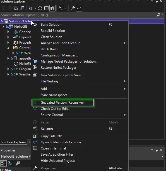The height and width of the screenshot is (171, 166).
Task: Choose Rebuild Solution
Action: click(x=80, y=31)
